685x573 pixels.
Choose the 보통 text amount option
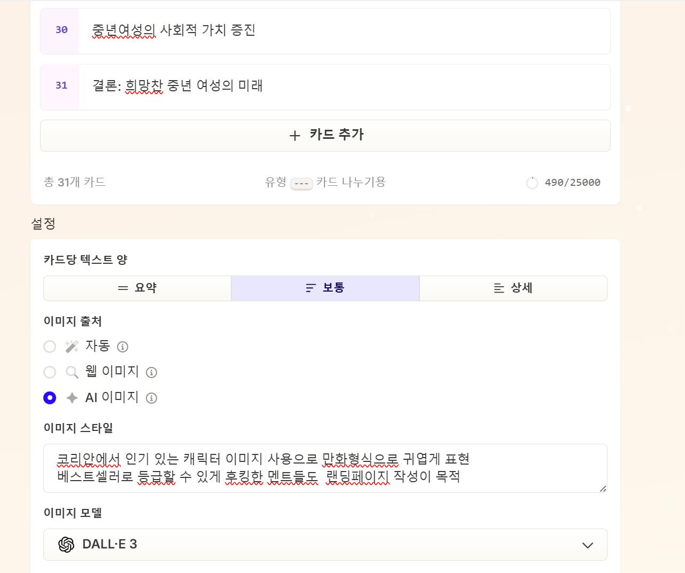coord(325,288)
